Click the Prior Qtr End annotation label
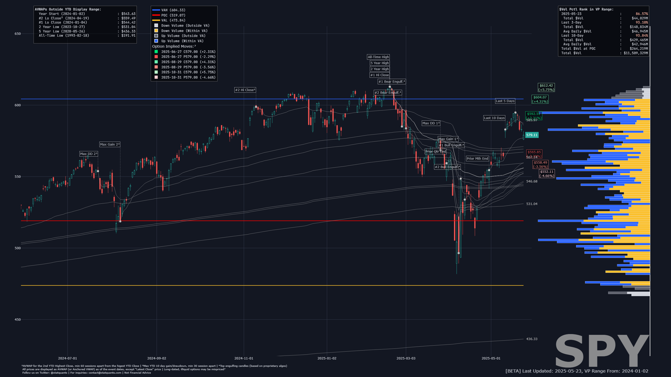 click(435, 152)
